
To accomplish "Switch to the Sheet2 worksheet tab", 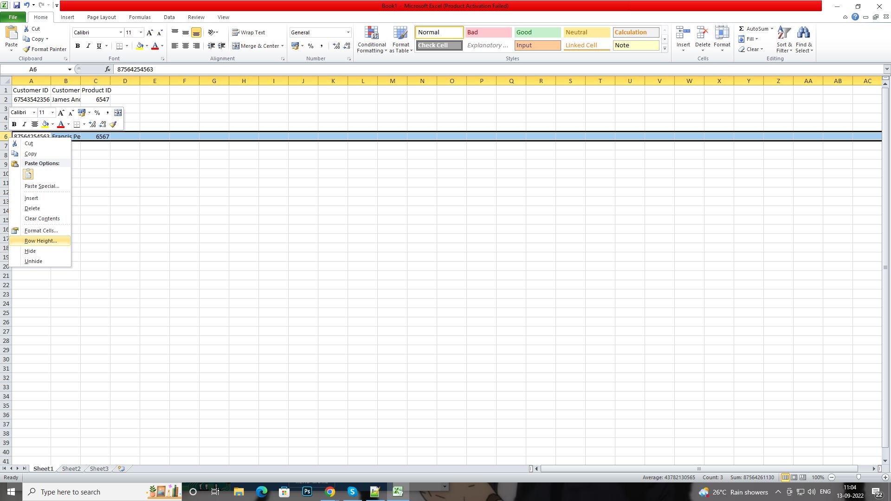I will 71,469.
